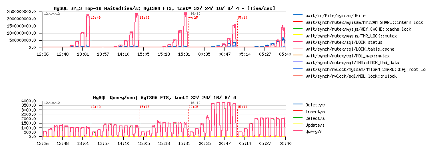Click the 16/10 date label in the top chart
Screen dimensions: 433x149
[196, 14]
